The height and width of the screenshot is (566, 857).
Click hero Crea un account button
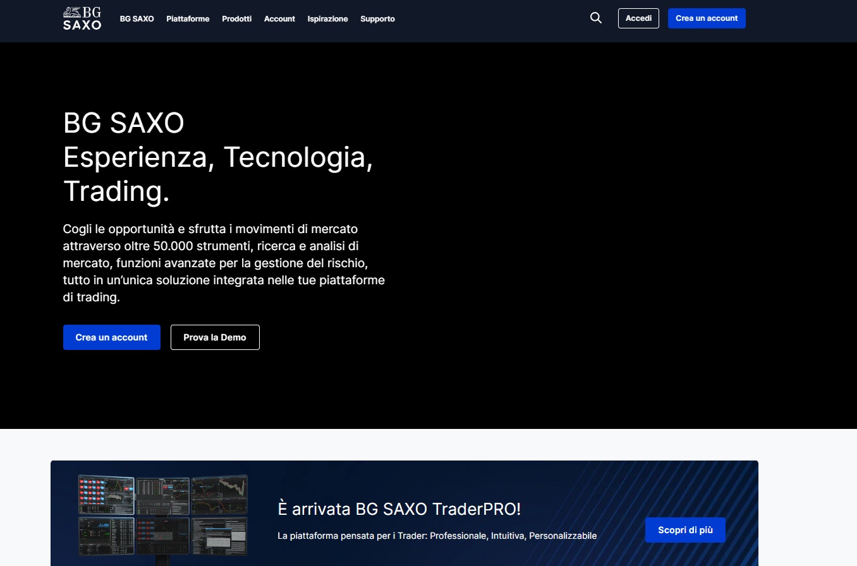tap(112, 337)
